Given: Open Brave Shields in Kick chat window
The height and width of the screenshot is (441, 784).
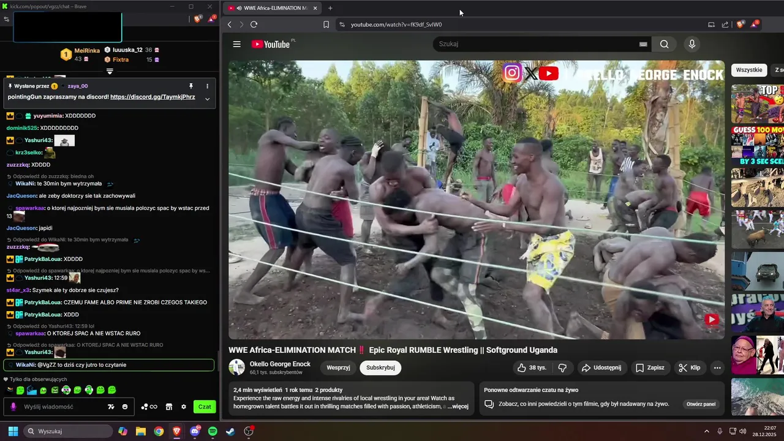Looking at the screenshot, I should point(197,19).
